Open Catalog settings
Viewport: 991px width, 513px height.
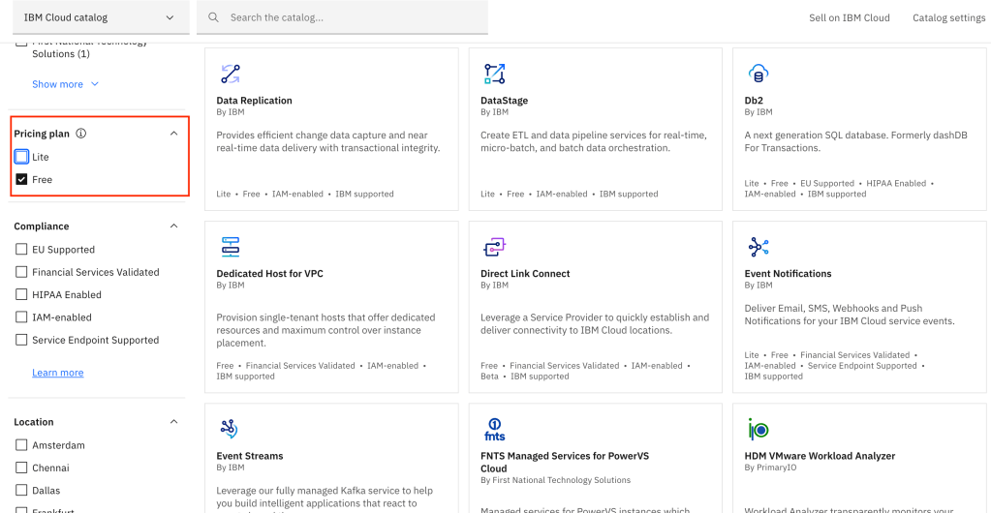(948, 17)
